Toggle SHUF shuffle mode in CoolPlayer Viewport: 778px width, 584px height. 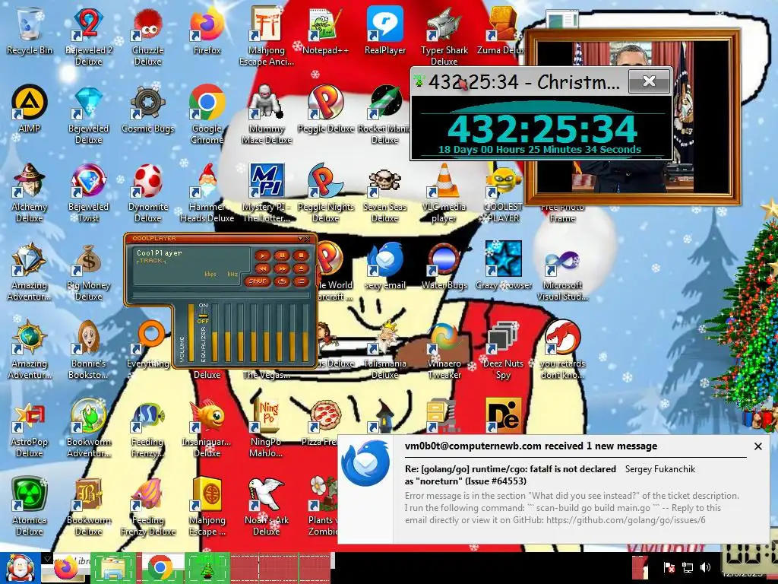pos(258,281)
